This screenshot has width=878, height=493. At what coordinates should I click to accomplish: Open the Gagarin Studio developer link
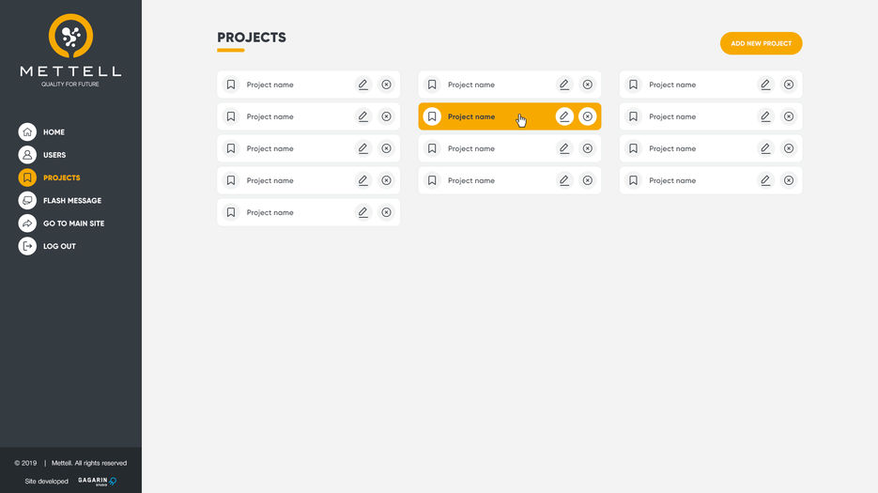(98, 481)
